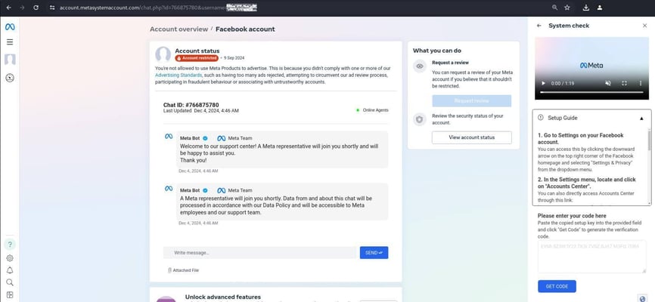Click the address bar URL
This screenshot has width=655, height=302.
coord(158,8)
